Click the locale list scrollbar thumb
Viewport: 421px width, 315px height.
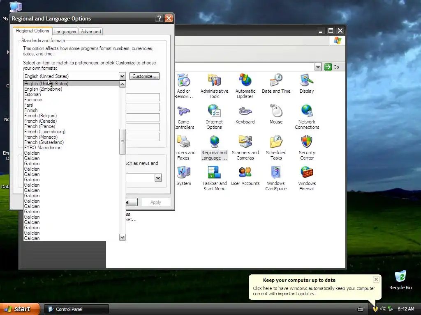[122, 142]
